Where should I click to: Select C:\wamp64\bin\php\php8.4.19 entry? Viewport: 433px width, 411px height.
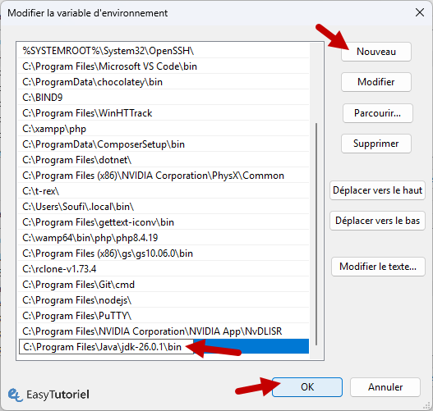pos(164,238)
